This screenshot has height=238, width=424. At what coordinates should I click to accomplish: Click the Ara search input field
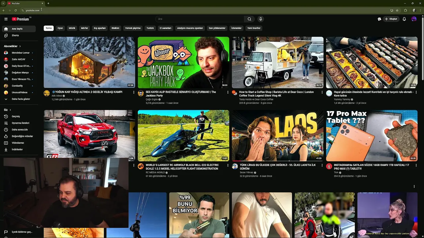[200, 19]
